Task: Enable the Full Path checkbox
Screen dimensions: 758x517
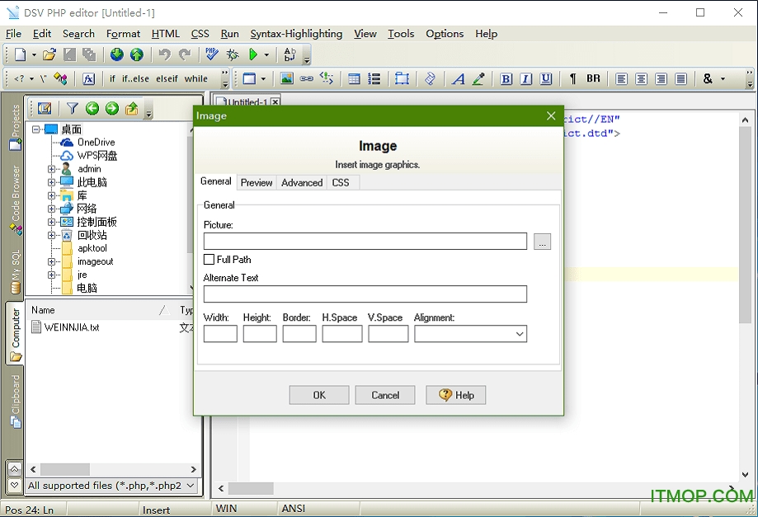Action: click(207, 259)
